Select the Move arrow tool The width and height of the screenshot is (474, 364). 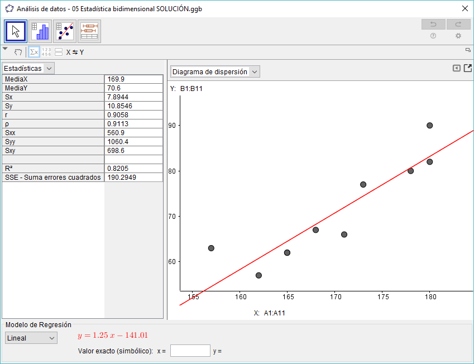pyautogui.click(x=16, y=31)
